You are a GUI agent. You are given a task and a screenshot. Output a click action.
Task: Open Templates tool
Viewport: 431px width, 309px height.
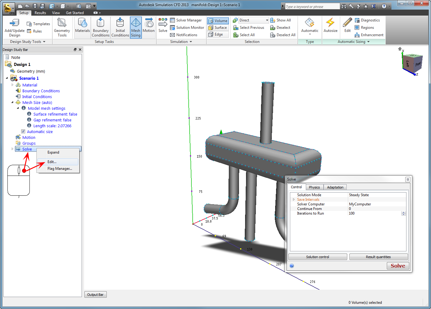(x=38, y=24)
